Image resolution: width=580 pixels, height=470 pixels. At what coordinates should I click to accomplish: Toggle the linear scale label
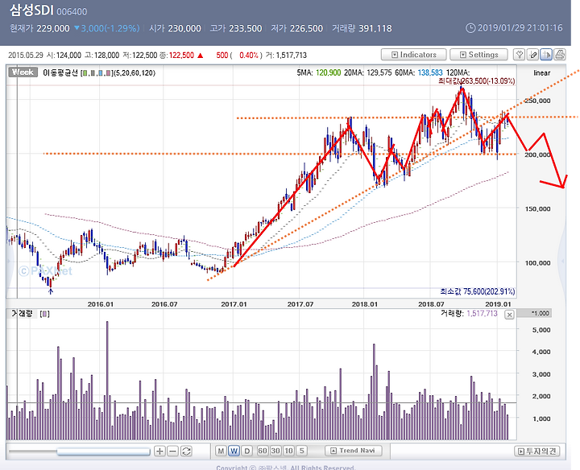click(542, 72)
